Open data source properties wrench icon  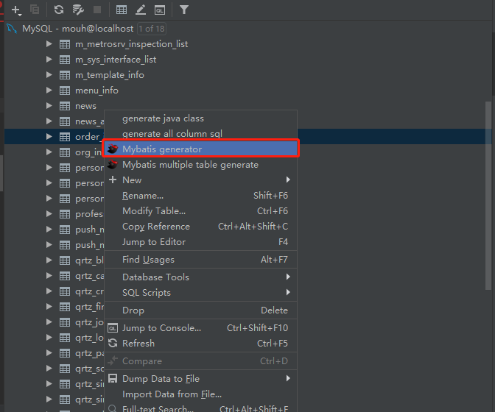point(78,10)
